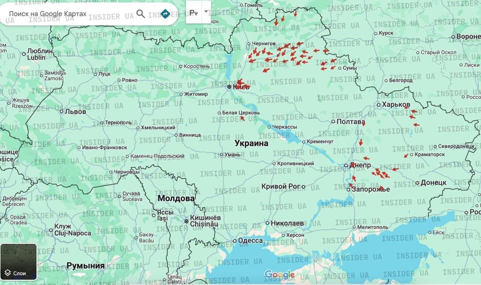Click the 'Николаев' city label

click(287, 223)
